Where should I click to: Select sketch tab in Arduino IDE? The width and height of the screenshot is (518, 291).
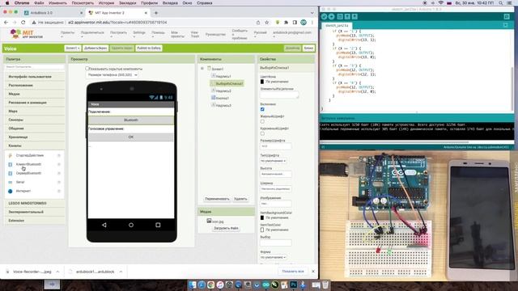click(x=337, y=25)
